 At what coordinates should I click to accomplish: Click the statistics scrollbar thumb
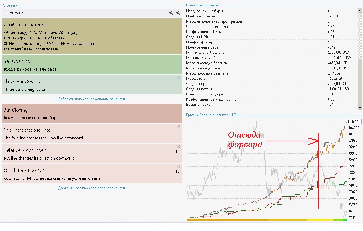click(x=360, y=82)
